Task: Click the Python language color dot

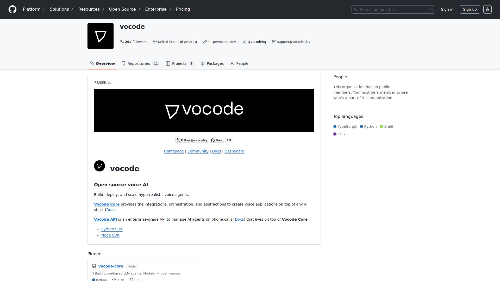Action: tap(361, 126)
